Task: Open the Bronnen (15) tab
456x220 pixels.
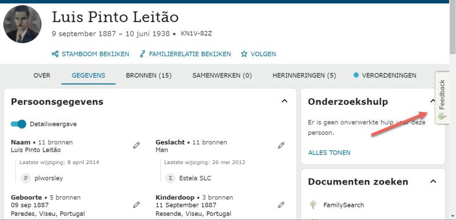Action: [149, 76]
